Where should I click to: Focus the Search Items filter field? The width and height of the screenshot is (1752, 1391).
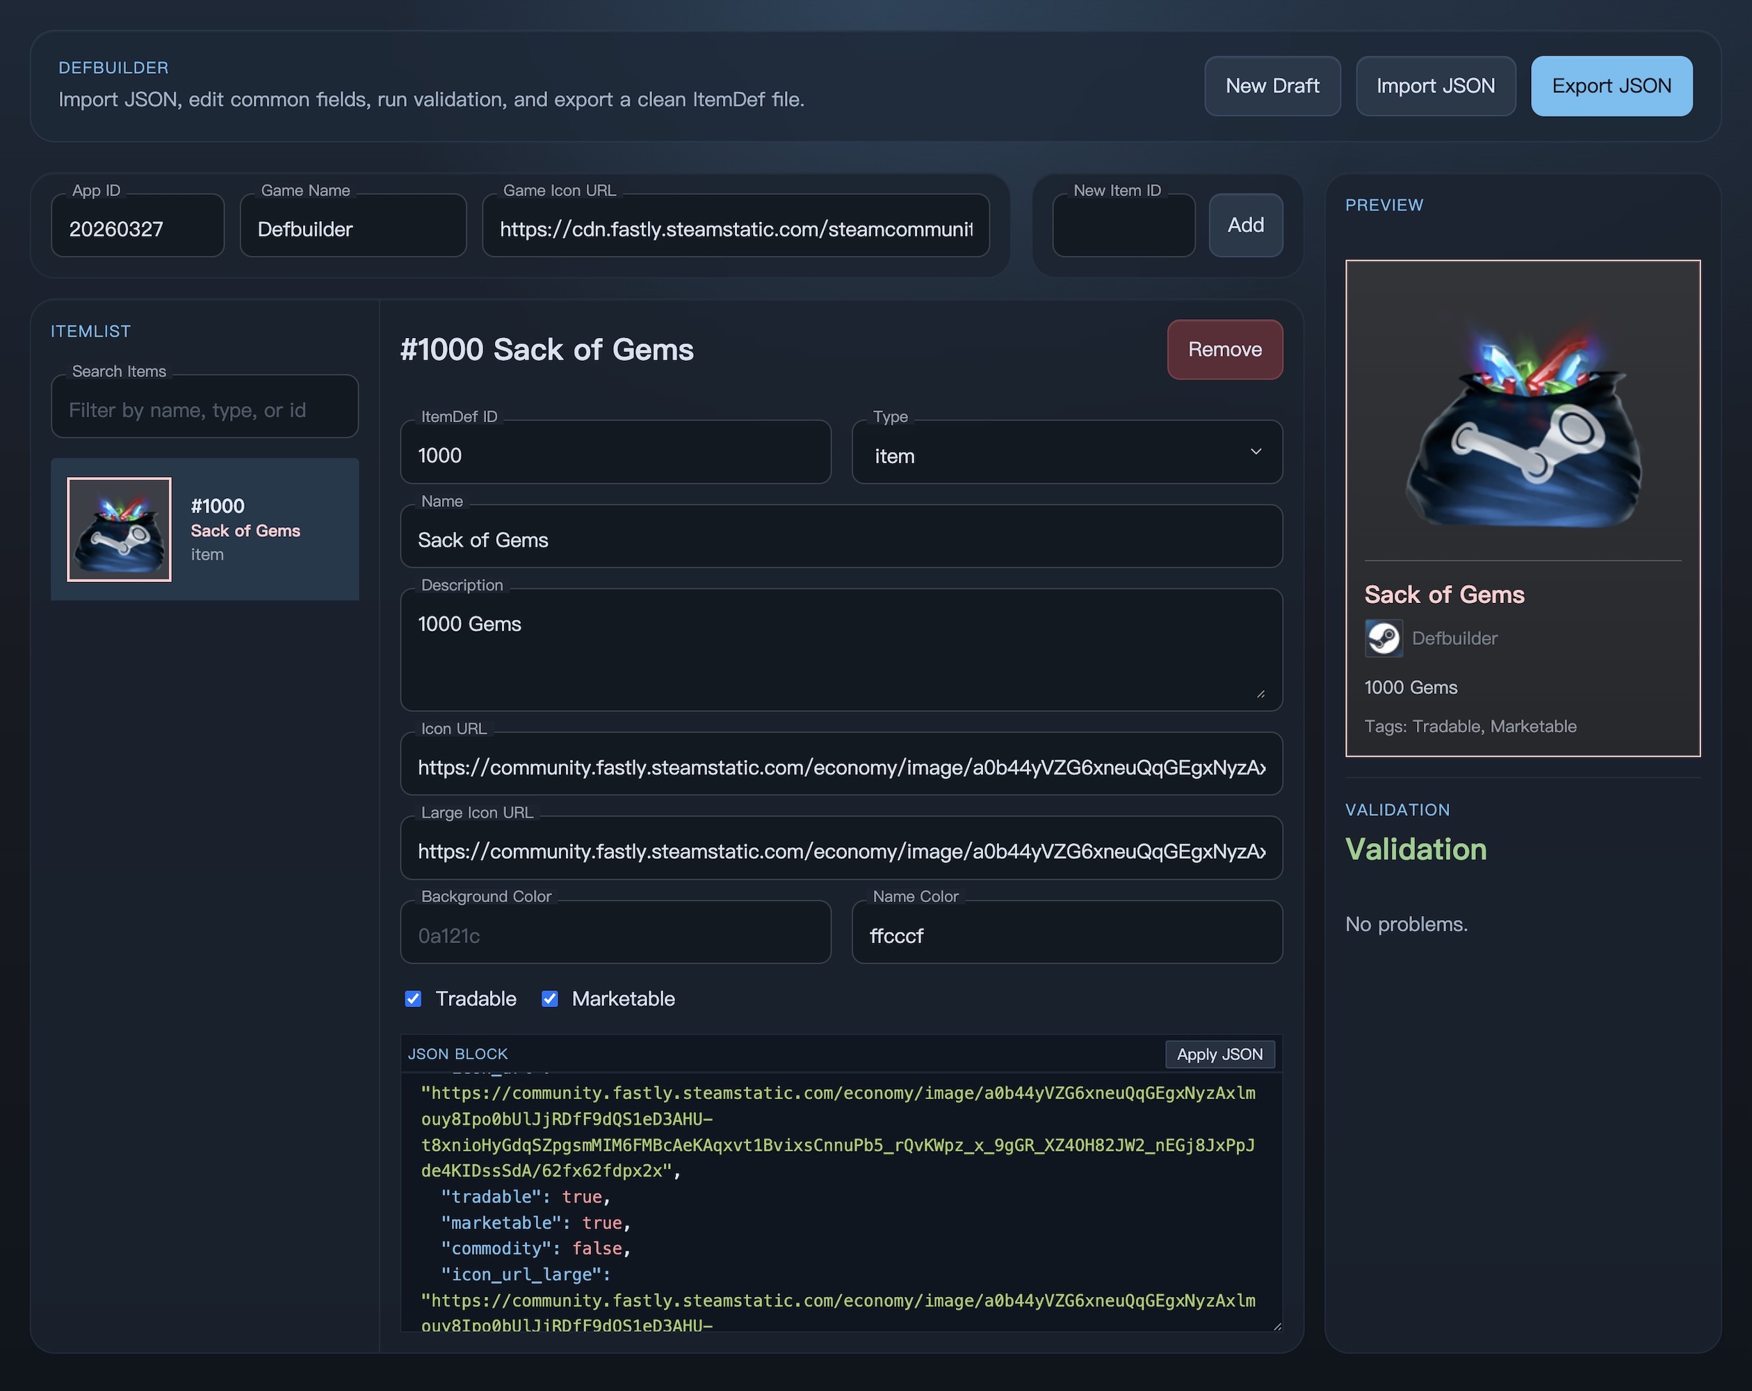[205, 410]
